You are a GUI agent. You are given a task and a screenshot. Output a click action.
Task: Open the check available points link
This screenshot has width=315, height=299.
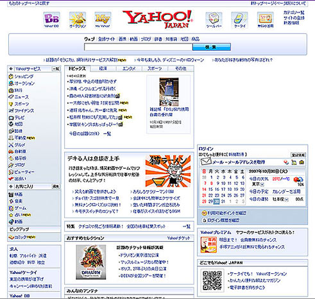point(226,213)
